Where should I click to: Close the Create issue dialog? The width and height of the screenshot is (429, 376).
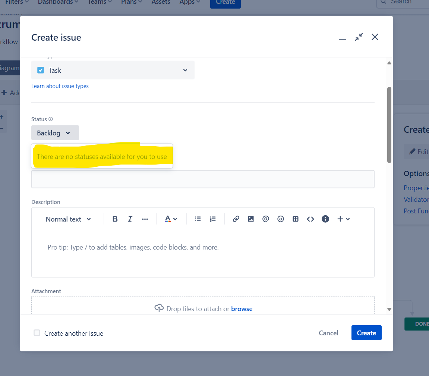(x=375, y=37)
